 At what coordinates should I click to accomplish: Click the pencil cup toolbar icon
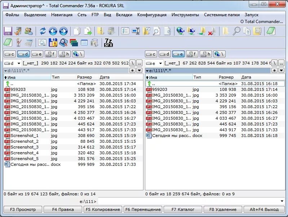(x=18, y=43)
